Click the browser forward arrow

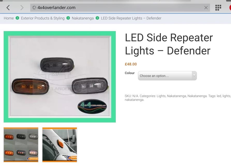click(x=22, y=8)
